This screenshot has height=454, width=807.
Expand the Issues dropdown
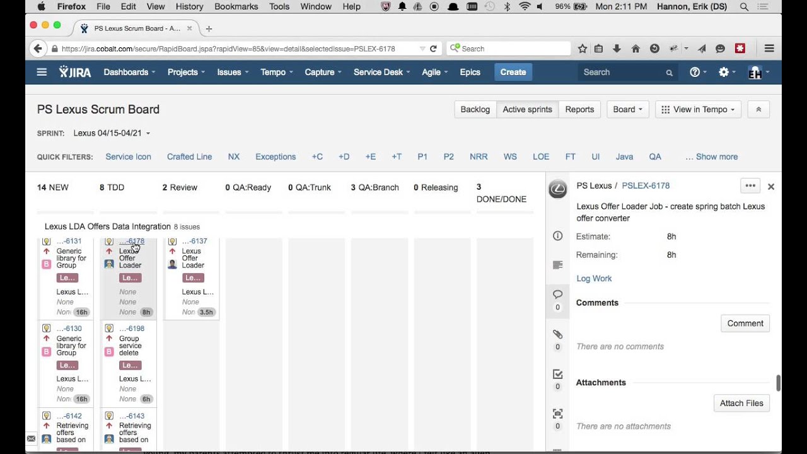[233, 72]
